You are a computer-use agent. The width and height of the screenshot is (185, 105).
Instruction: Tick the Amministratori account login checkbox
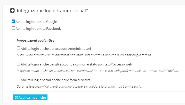point(18,48)
